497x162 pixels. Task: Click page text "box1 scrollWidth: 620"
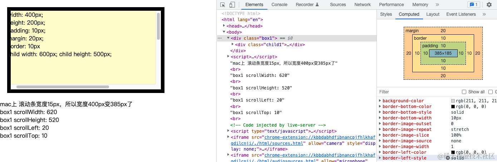click(x=29, y=112)
